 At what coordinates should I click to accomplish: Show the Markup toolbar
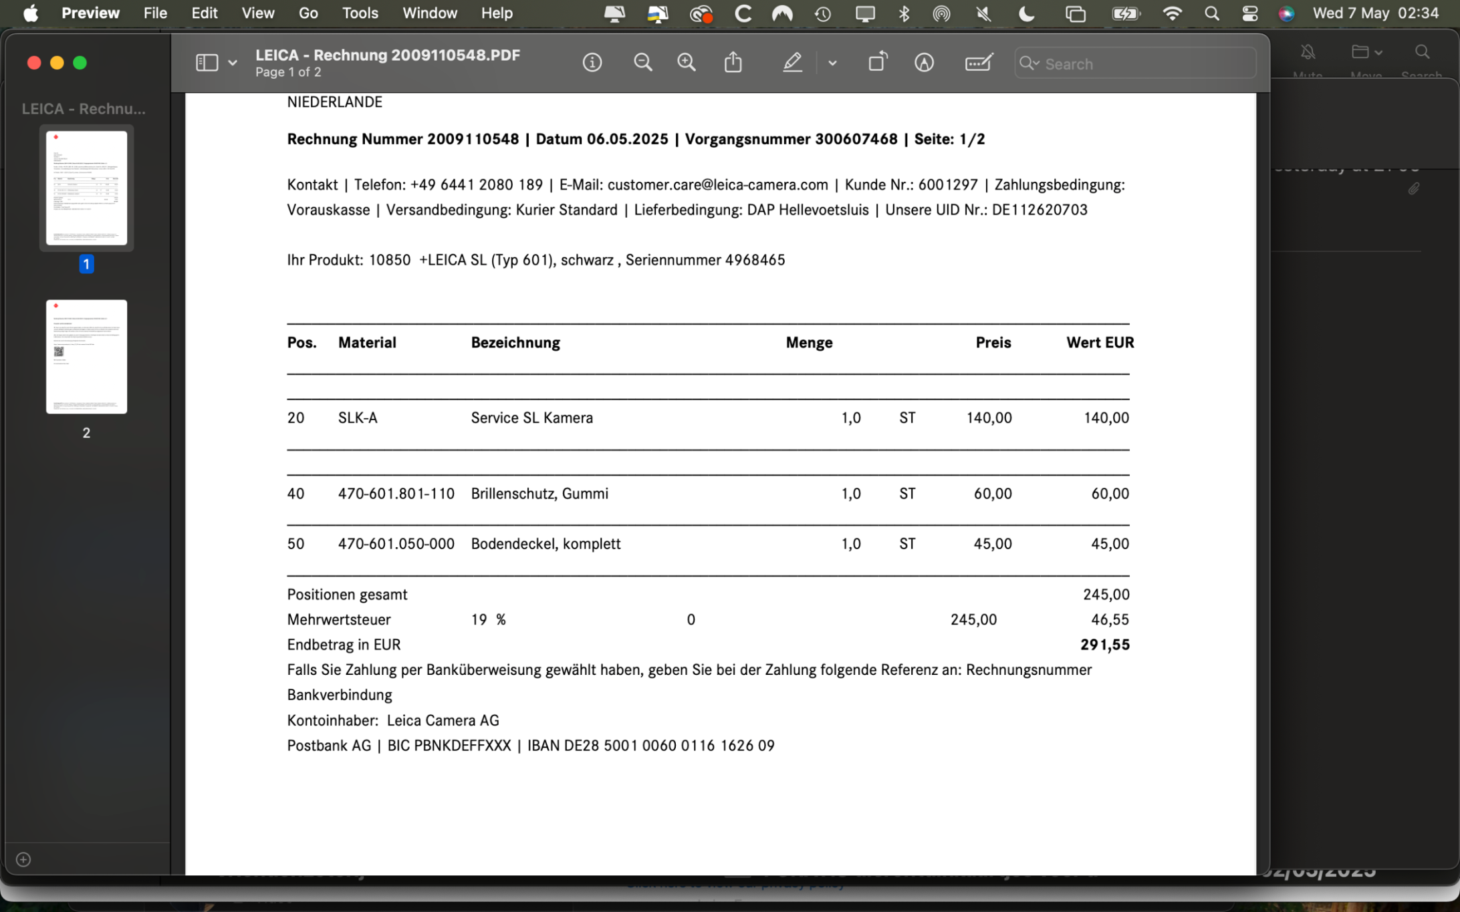(924, 63)
